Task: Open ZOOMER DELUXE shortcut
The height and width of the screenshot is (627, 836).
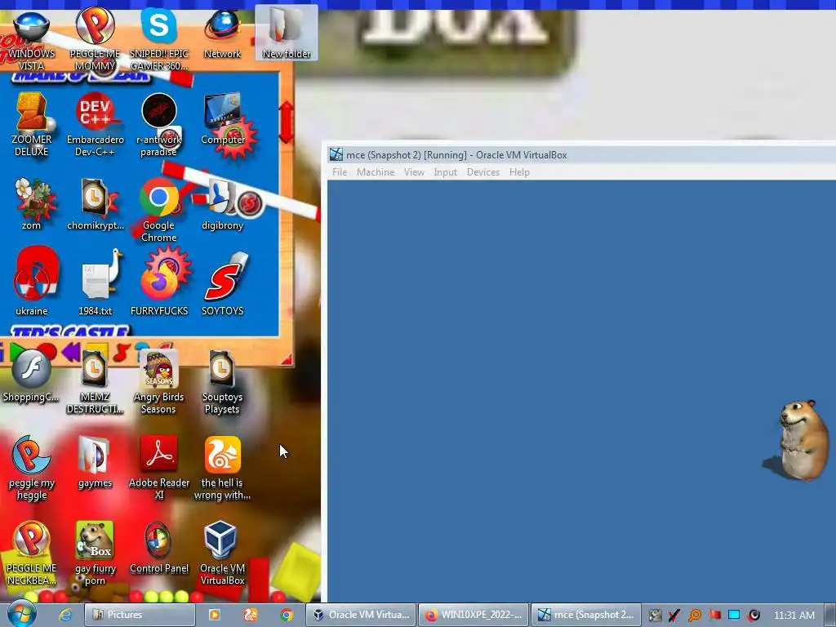Action: coord(31,124)
